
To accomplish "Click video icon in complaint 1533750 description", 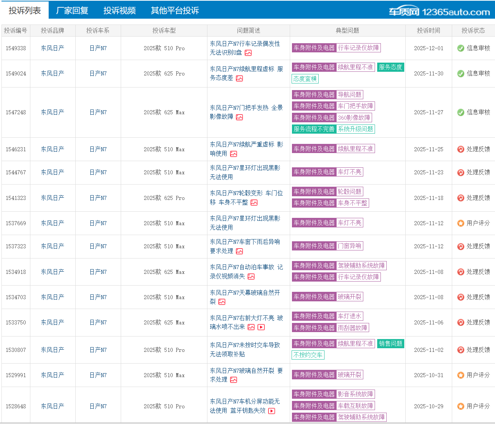I will [261, 327].
